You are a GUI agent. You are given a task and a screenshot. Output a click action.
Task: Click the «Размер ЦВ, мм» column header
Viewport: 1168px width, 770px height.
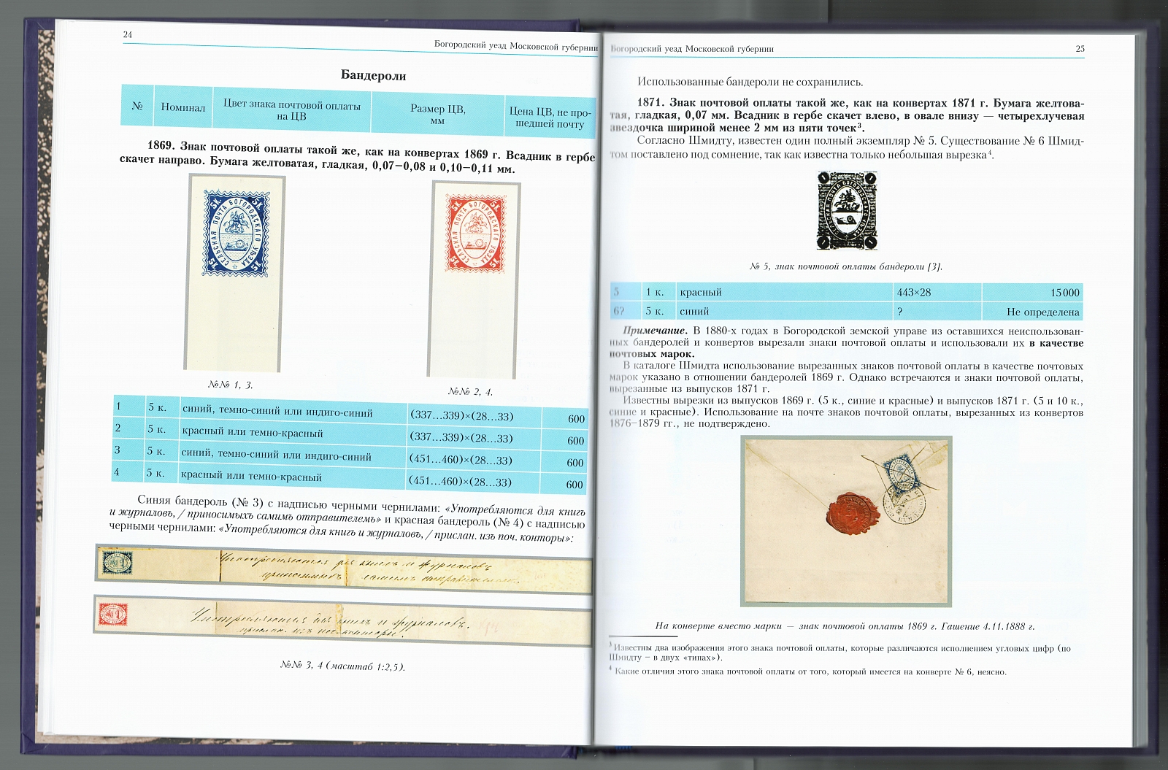437,115
